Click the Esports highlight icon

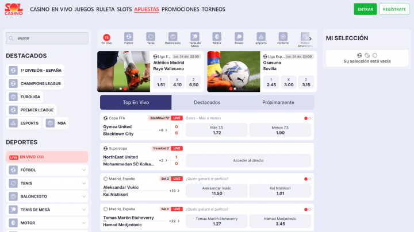(x=13, y=123)
